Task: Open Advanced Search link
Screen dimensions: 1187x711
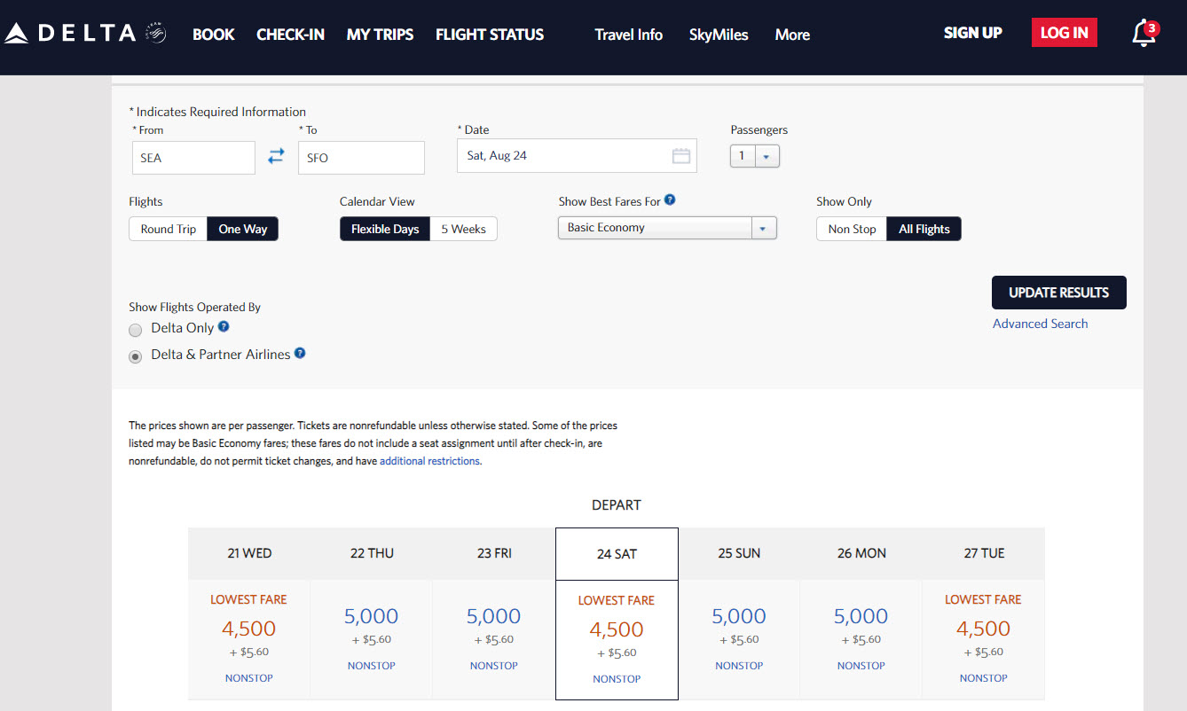Action: pos(1040,324)
